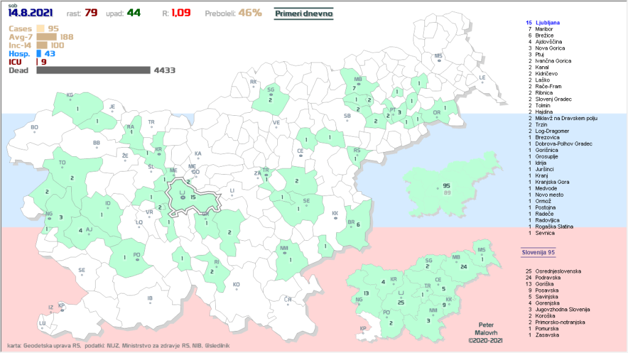Select the Cases legend color bar
The image size is (628, 353).
40,28
